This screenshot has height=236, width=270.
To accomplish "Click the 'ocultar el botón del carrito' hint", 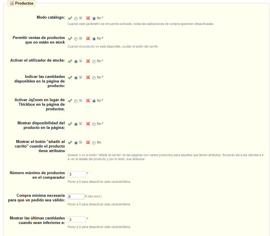I will (x=140, y=46).
